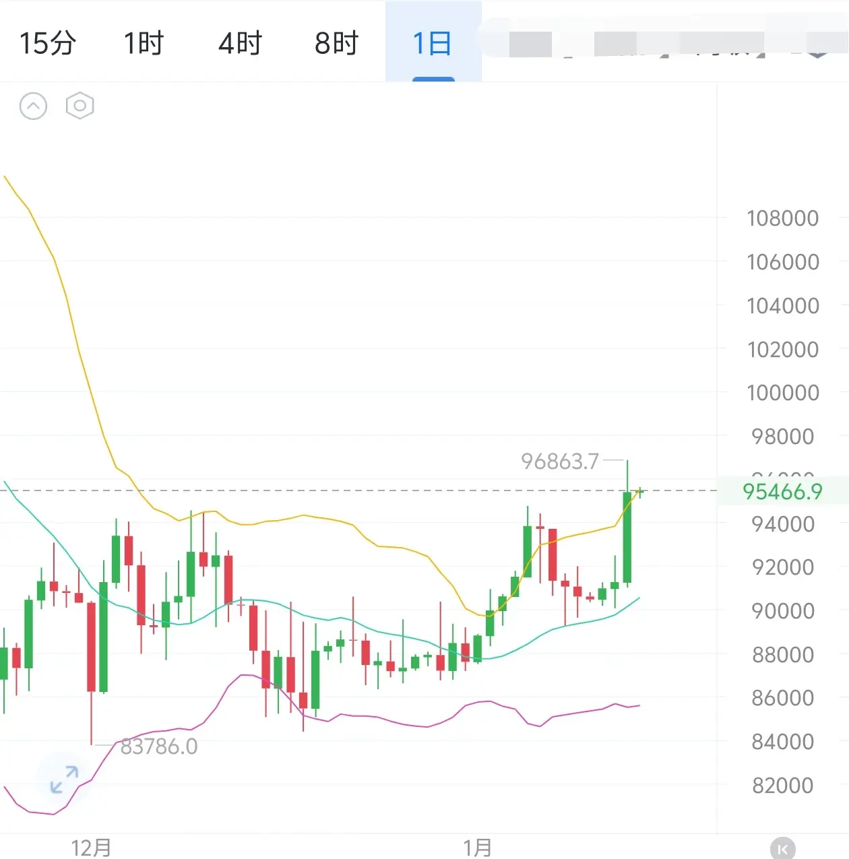Switch to the 15分 timeframe tab
849x859 pixels.
(x=47, y=43)
